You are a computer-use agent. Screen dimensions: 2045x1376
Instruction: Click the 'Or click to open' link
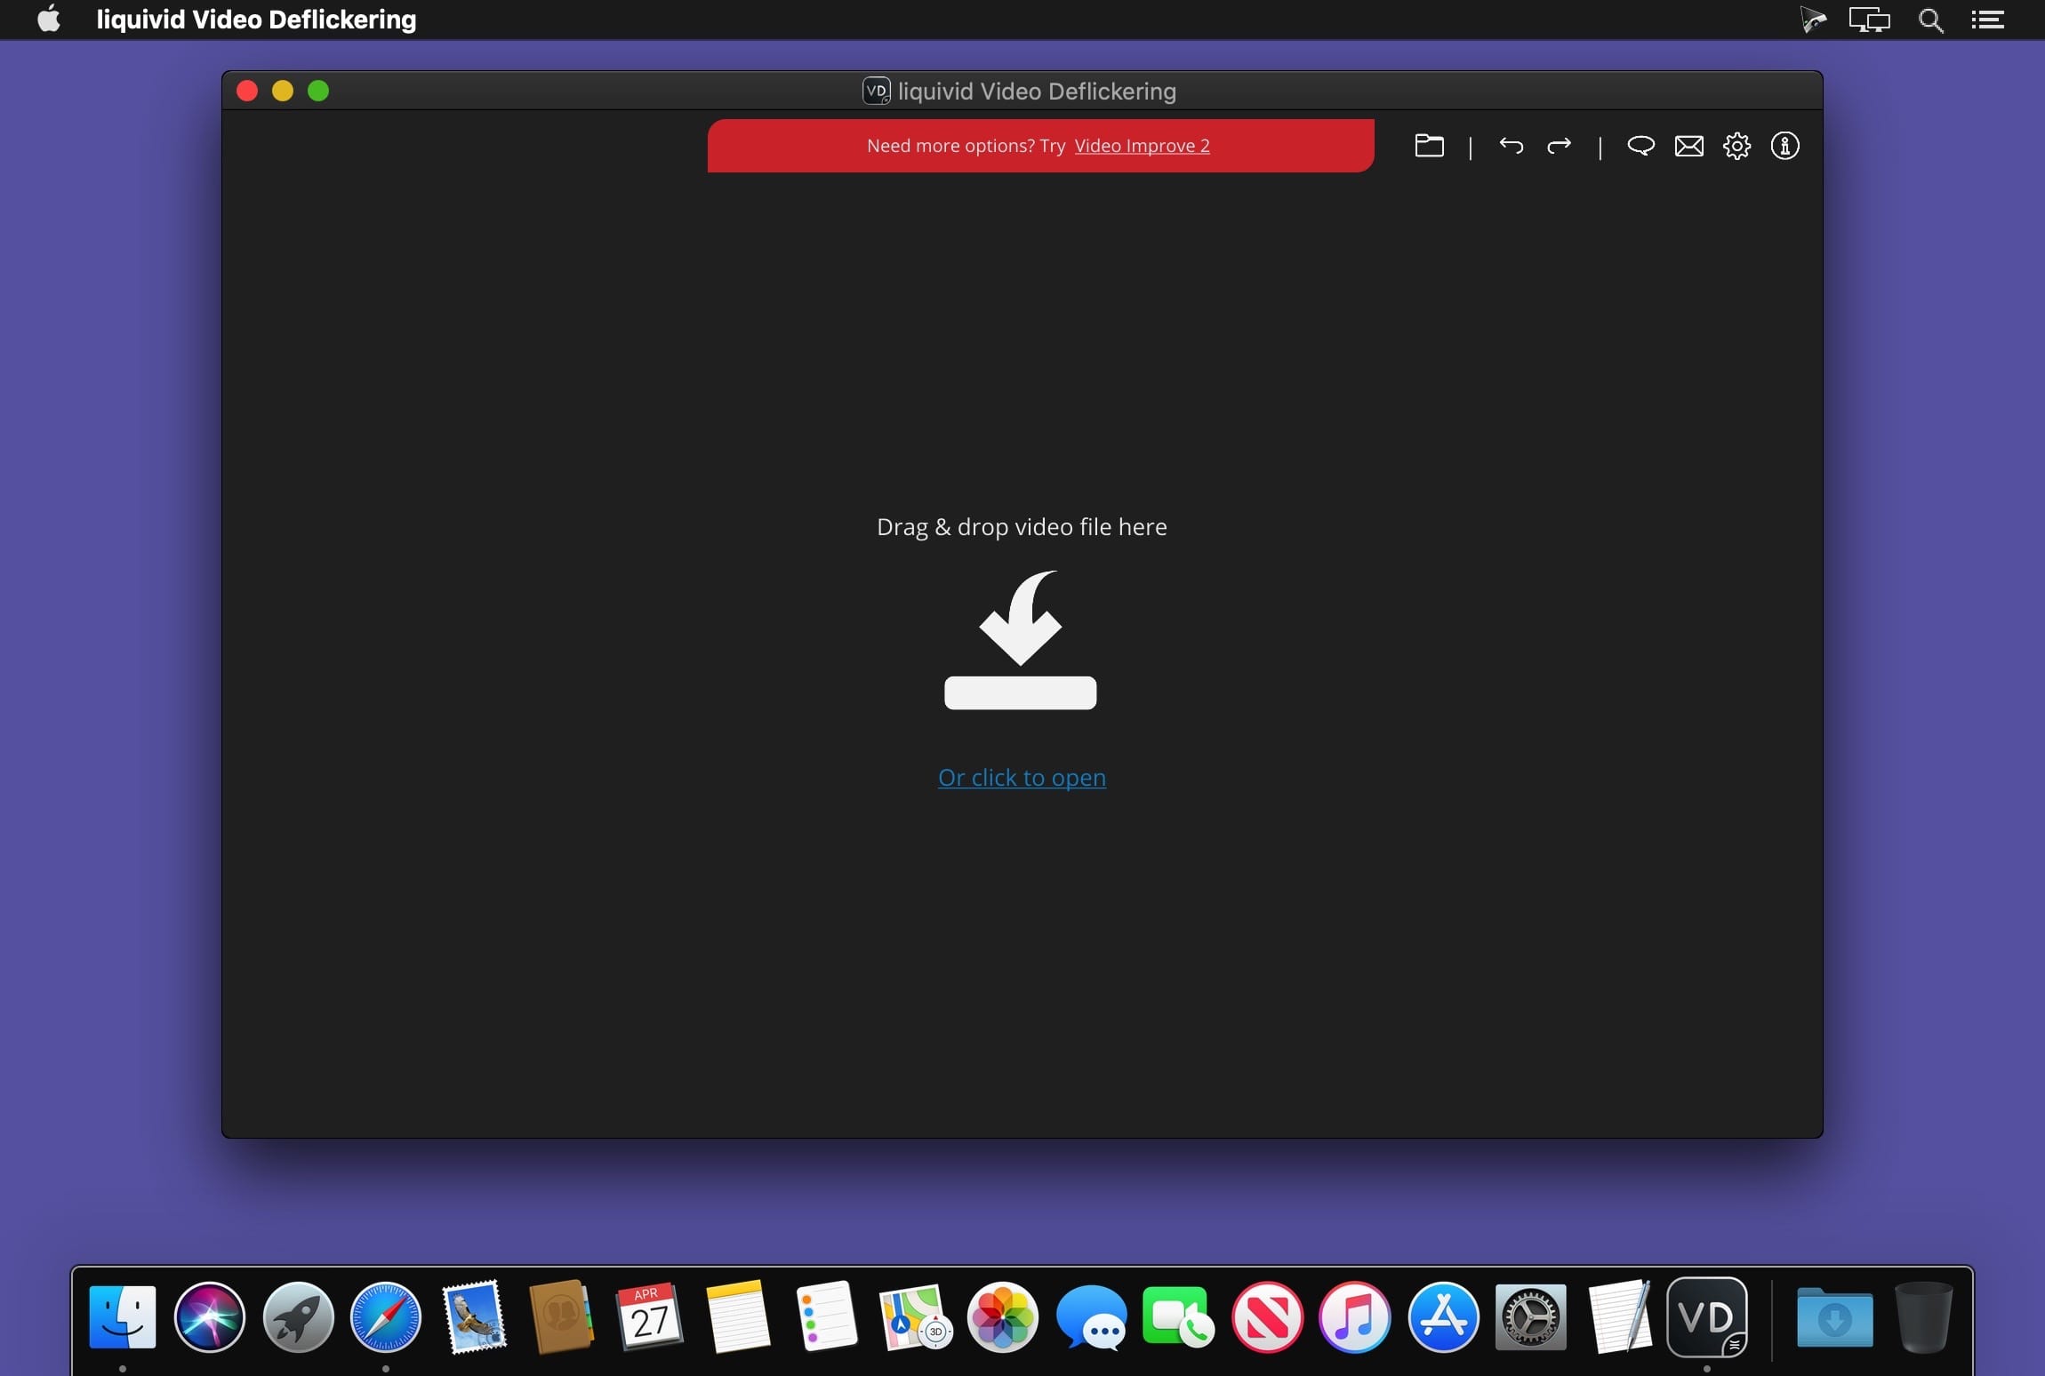click(x=1022, y=778)
